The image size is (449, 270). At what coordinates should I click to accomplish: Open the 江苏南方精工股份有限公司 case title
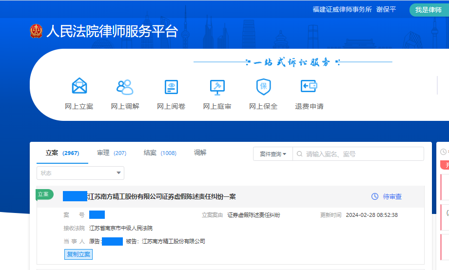[161, 197]
